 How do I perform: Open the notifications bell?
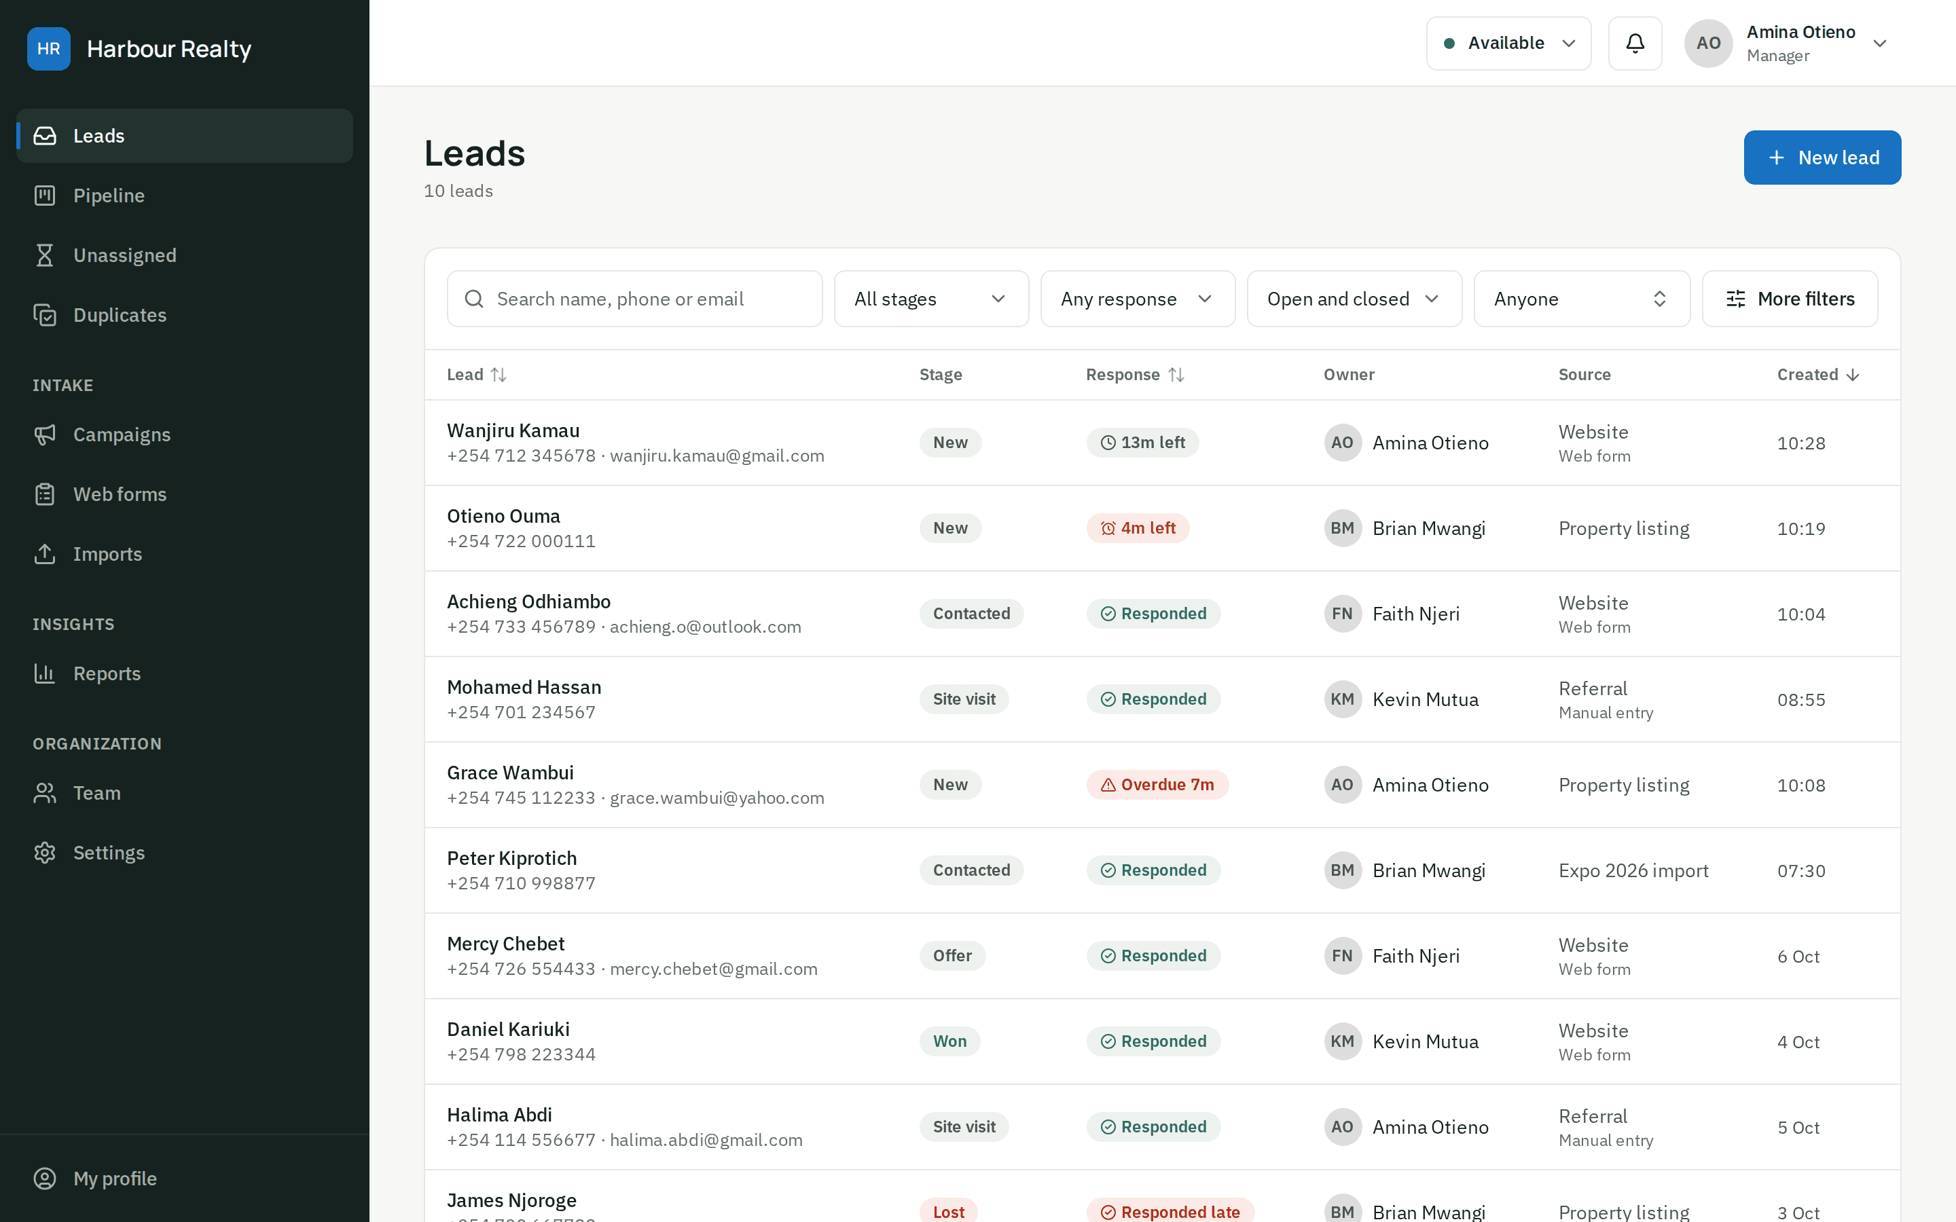[1634, 43]
